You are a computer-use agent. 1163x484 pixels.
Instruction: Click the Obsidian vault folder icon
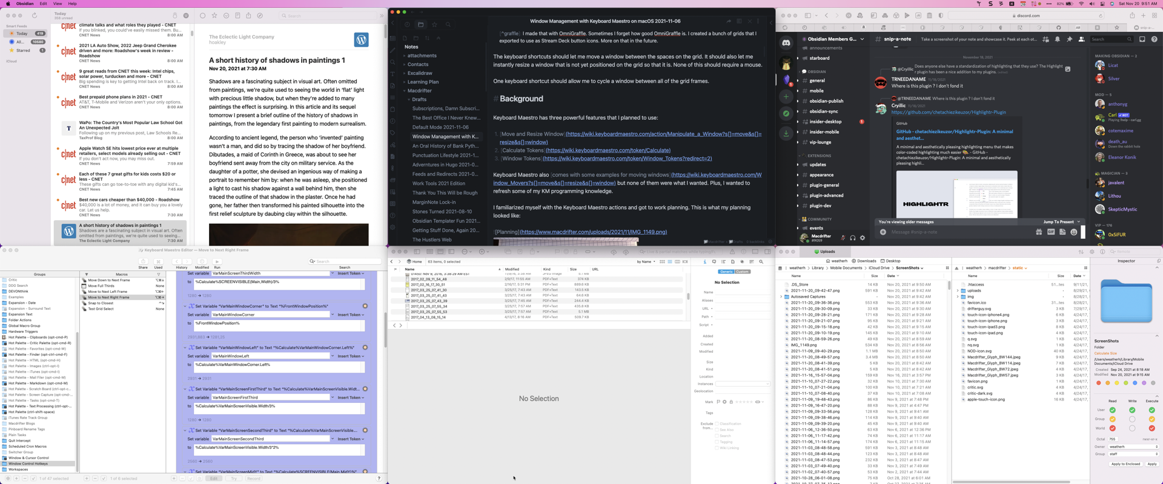(420, 25)
